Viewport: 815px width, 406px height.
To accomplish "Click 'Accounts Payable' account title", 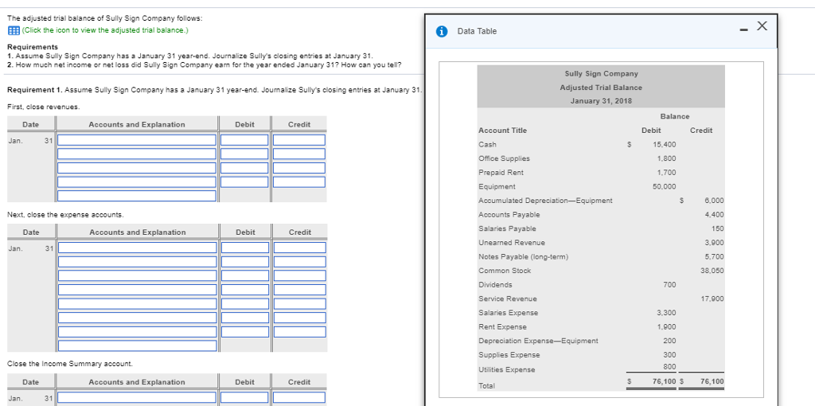I will [x=509, y=215].
